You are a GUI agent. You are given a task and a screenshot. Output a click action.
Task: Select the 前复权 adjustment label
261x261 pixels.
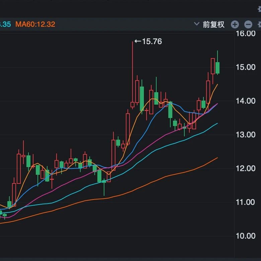(x=213, y=24)
